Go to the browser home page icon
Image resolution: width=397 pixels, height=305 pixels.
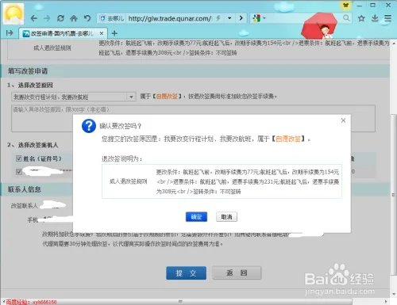(x=74, y=18)
